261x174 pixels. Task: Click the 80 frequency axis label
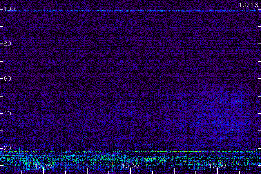tap(7, 44)
